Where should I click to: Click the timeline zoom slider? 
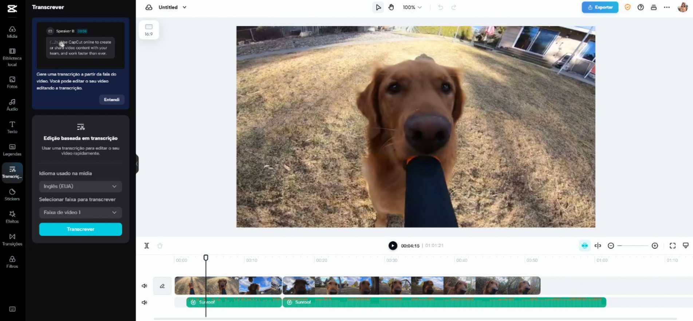(x=633, y=246)
